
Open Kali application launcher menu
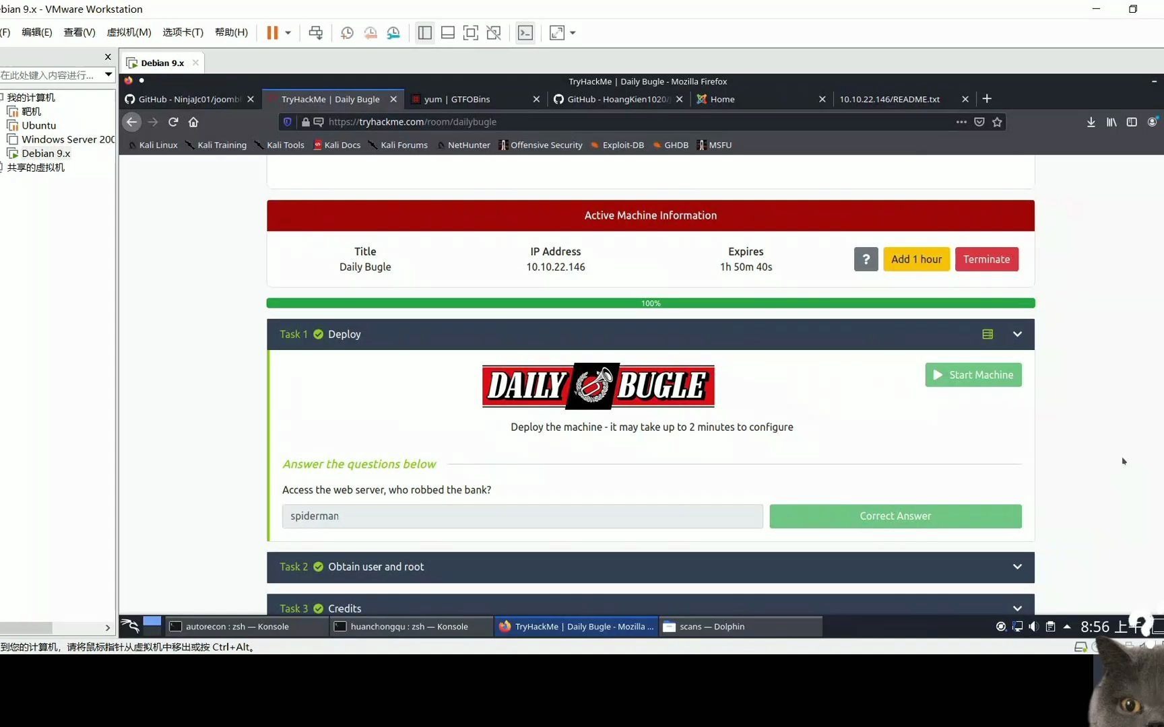pos(130,627)
